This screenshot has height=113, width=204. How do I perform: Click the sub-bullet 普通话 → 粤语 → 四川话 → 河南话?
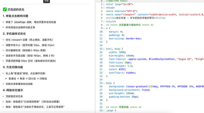pos(28,78)
